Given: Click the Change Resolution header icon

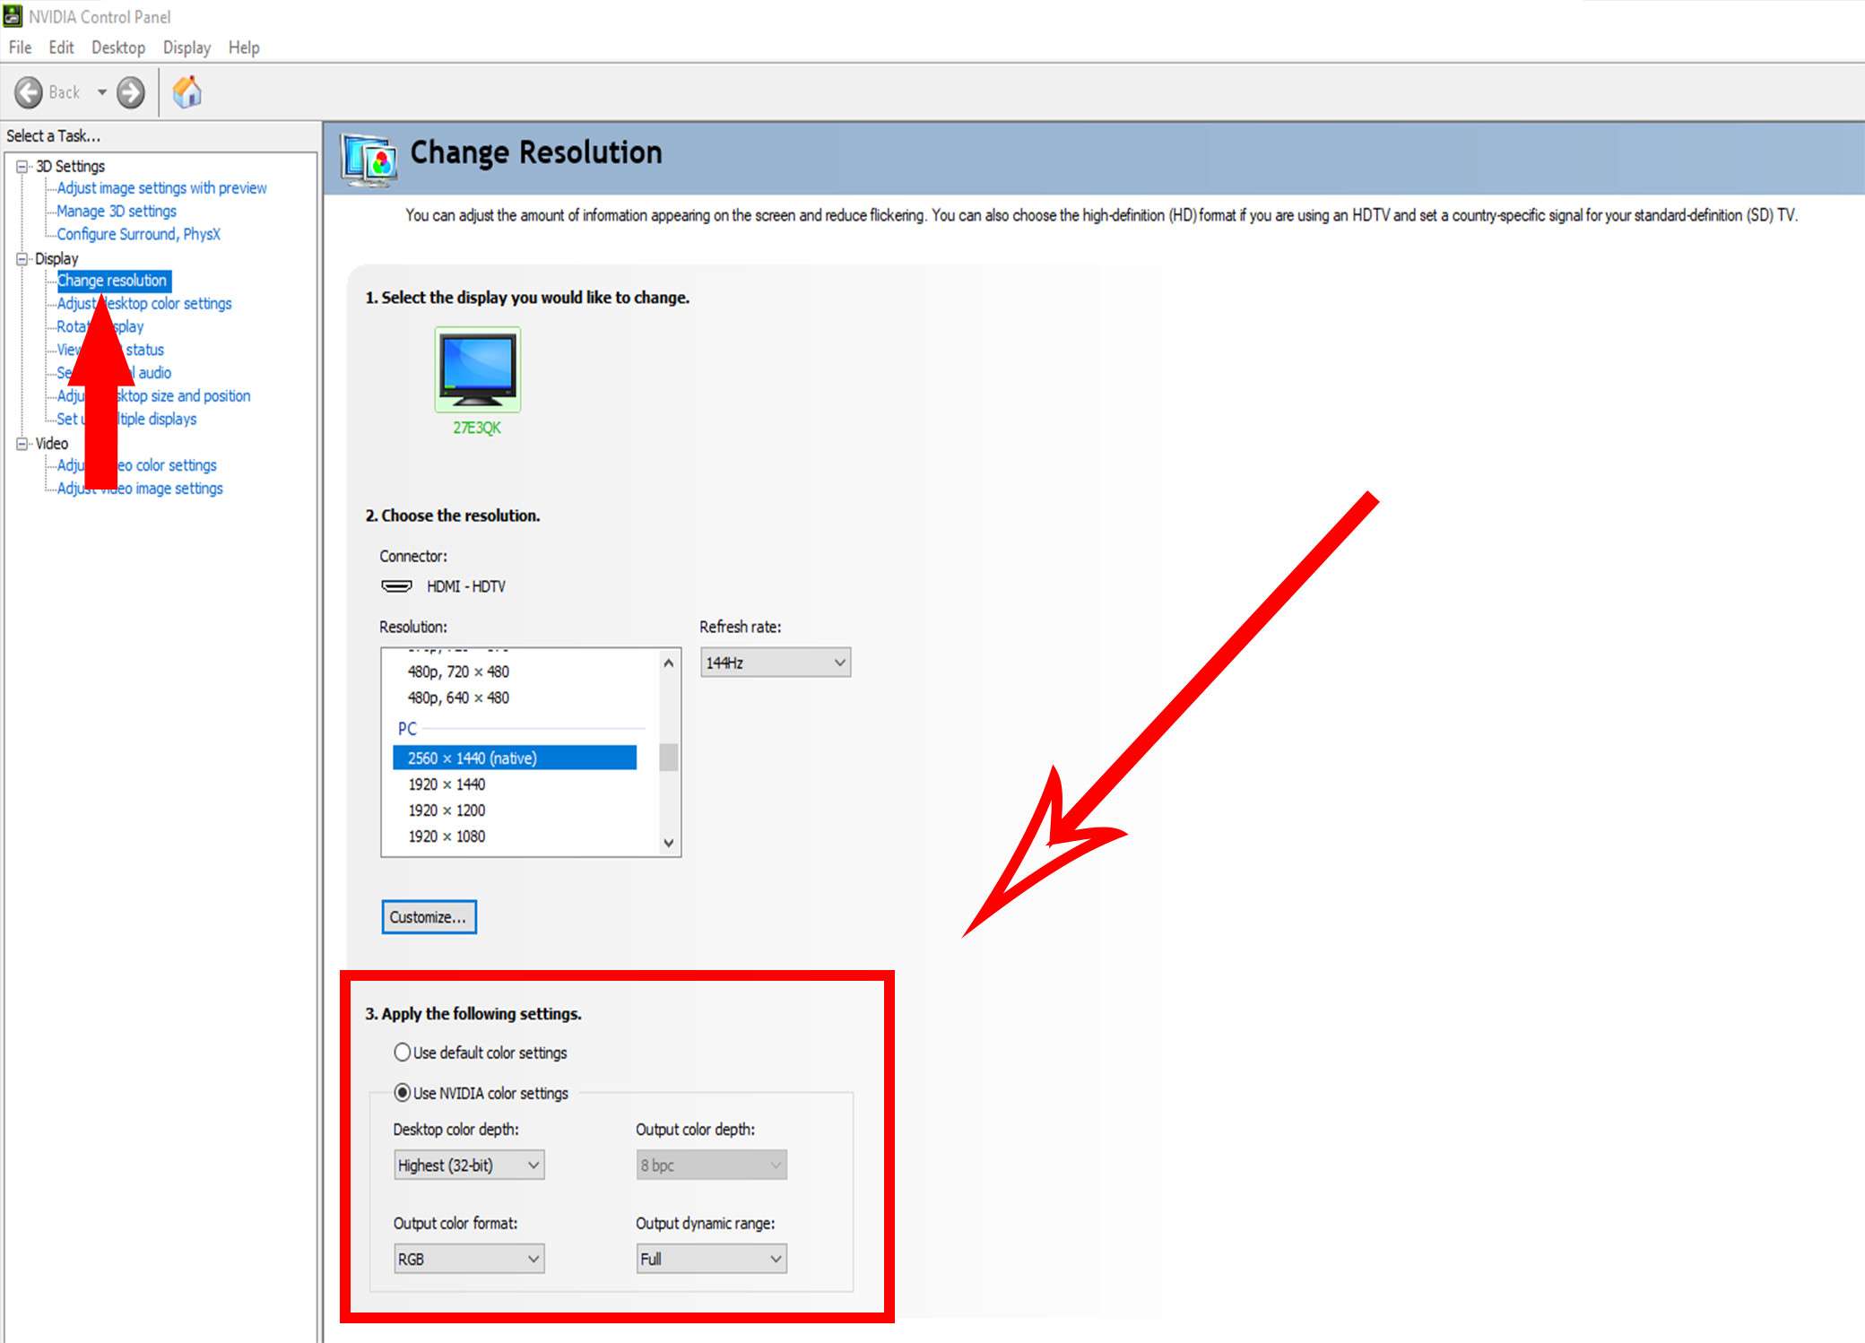Looking at the screenshot, I should click(369, 160).
